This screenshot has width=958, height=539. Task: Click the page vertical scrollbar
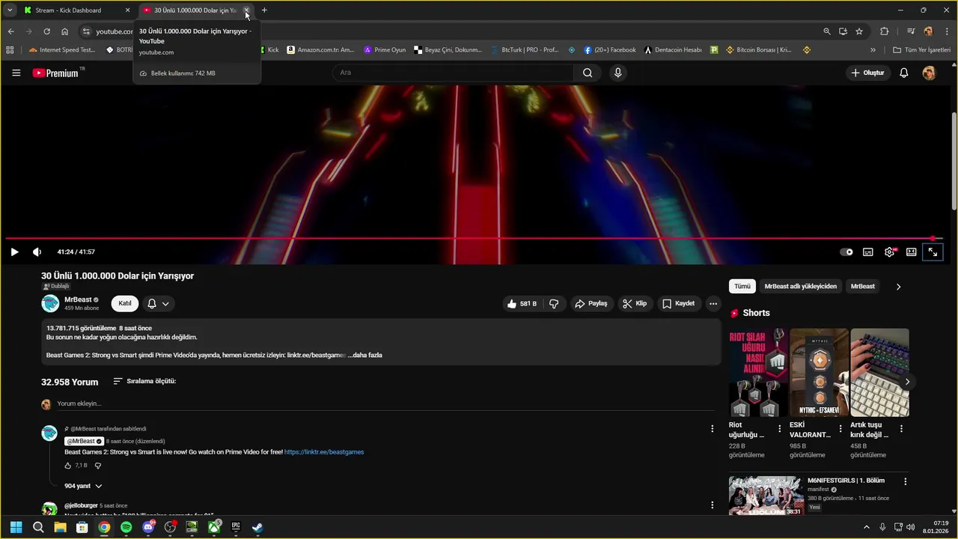[954, 161]
